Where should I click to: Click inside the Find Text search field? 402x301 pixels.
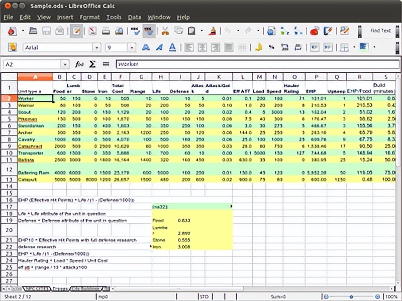(379, 30)
